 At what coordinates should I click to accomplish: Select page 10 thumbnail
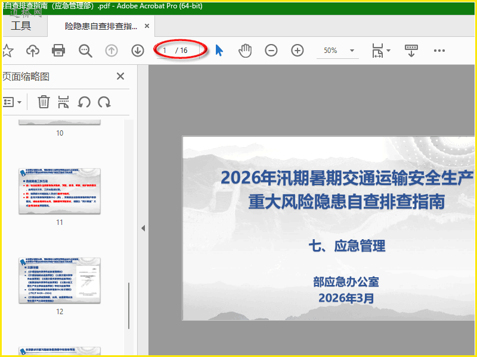(60, 122)
